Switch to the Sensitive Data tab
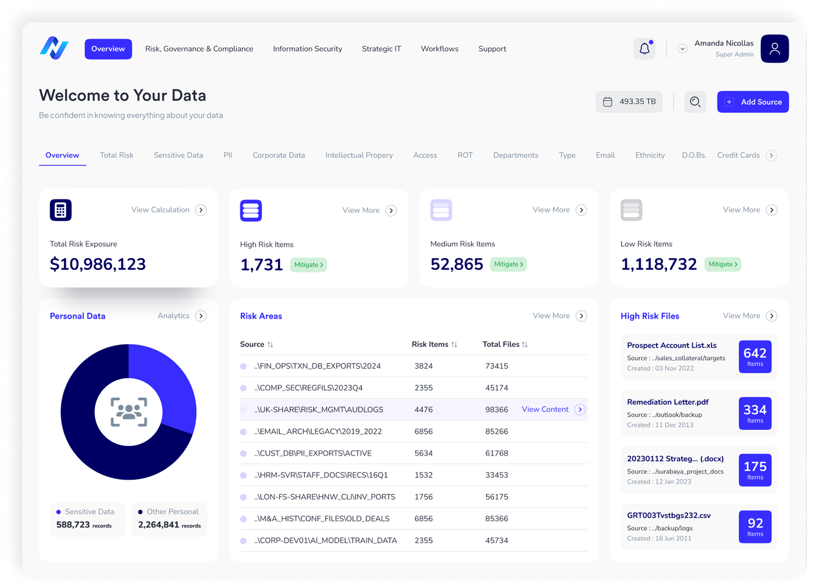Image resolution: width=814 pixels, height=587 pixels. pyautogui.click(x=178, y=155)
